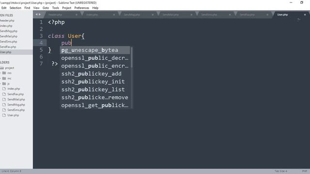Screen dimensions: 310x174
Task: Click line number 6 in gutter
Action: click(x=41, y=57)
